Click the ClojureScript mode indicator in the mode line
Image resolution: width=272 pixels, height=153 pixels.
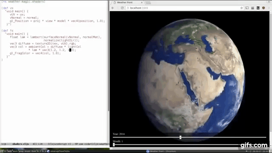[x=59, y=144]
